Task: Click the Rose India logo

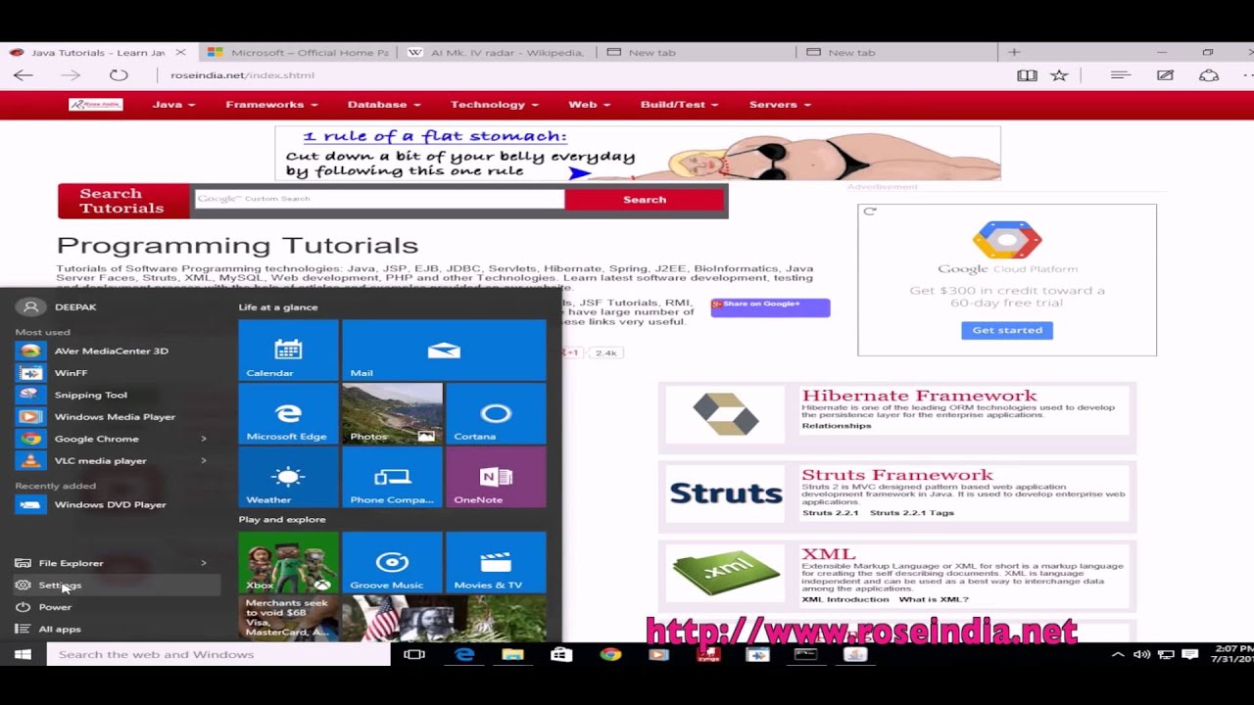Action: pos(96,105)
